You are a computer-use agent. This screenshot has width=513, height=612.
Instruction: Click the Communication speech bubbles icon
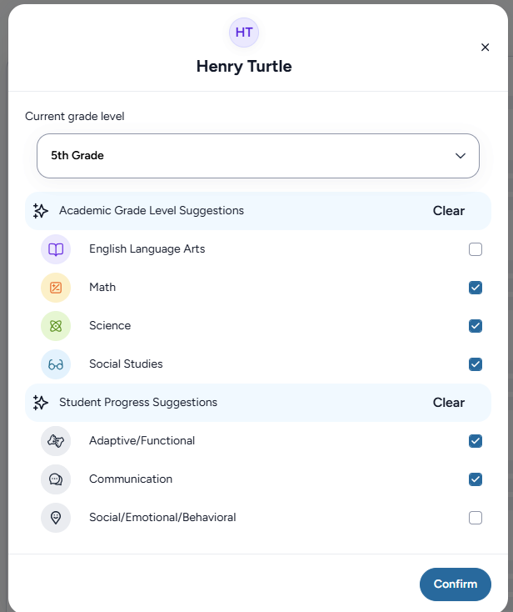click(x=56, y=479)
